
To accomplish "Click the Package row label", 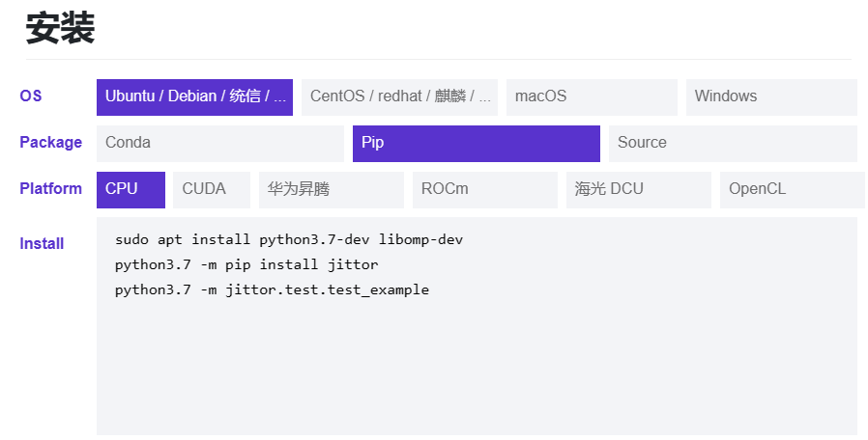I will coord(50,143).
